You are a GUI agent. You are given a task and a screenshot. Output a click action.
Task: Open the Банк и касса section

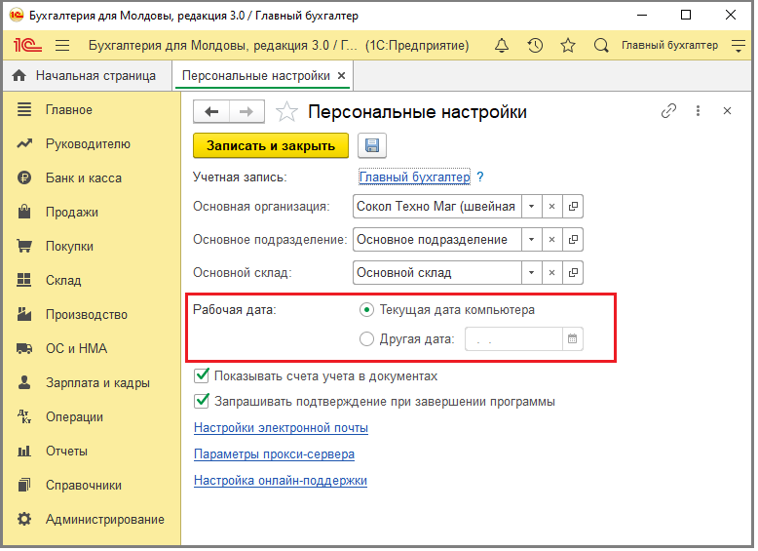[x=83, y=178]
